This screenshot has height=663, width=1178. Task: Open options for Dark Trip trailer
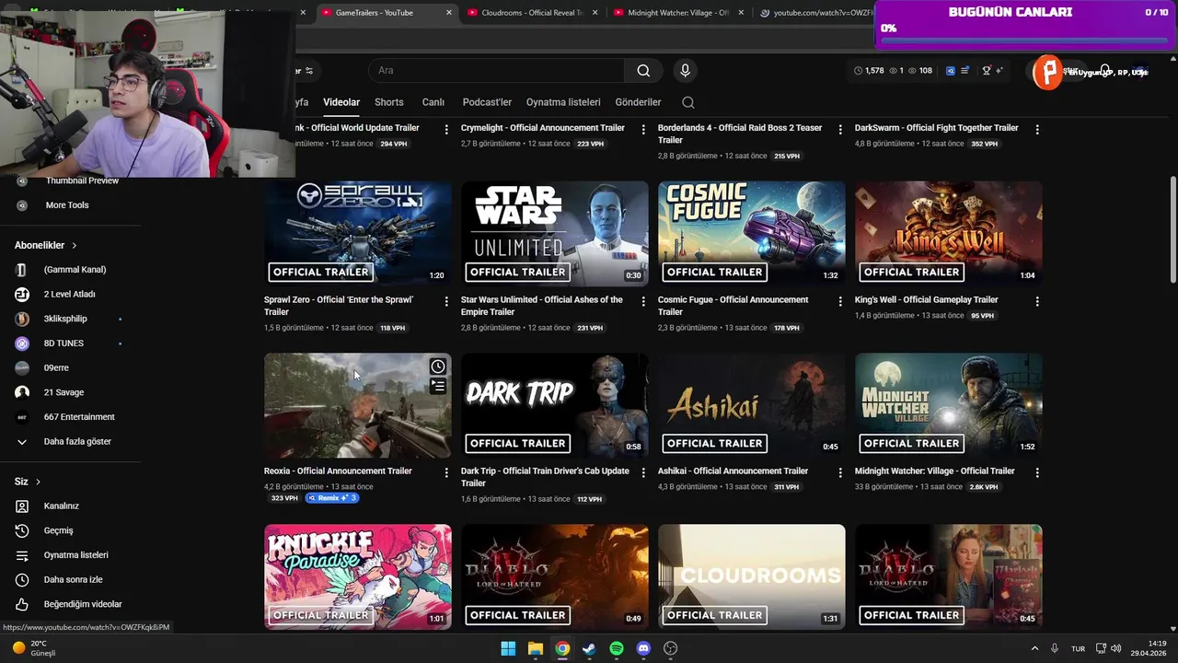click(643, 472)
